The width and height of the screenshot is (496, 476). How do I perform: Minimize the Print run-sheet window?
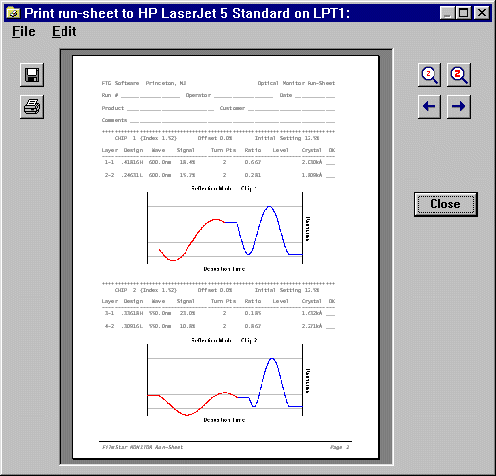(x=447, y=13)
